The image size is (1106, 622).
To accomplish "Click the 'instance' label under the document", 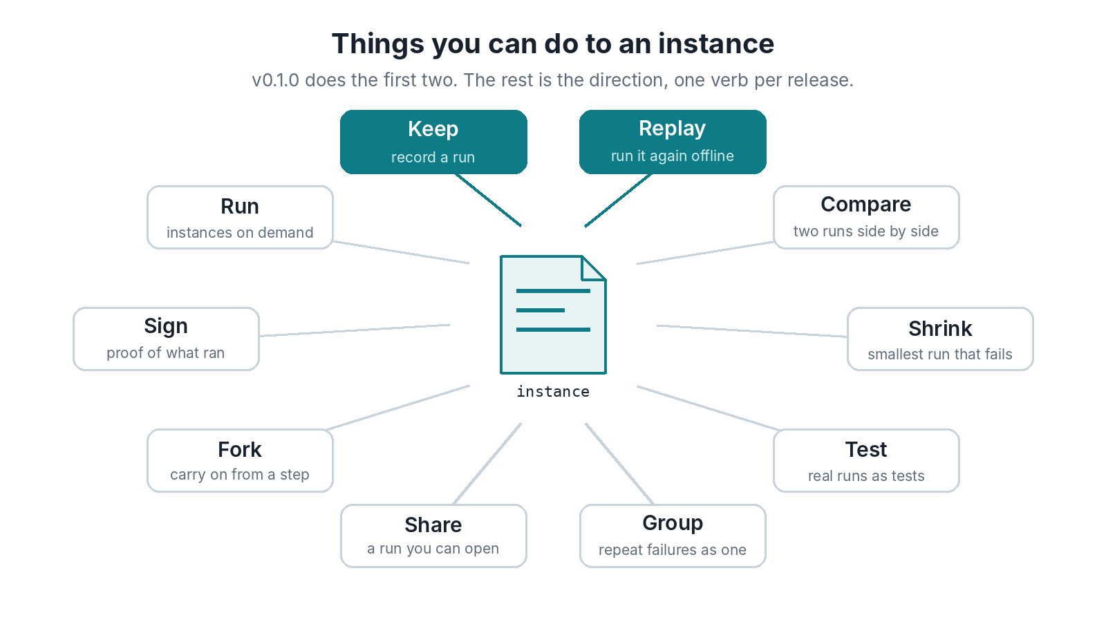I will point(553,392).
